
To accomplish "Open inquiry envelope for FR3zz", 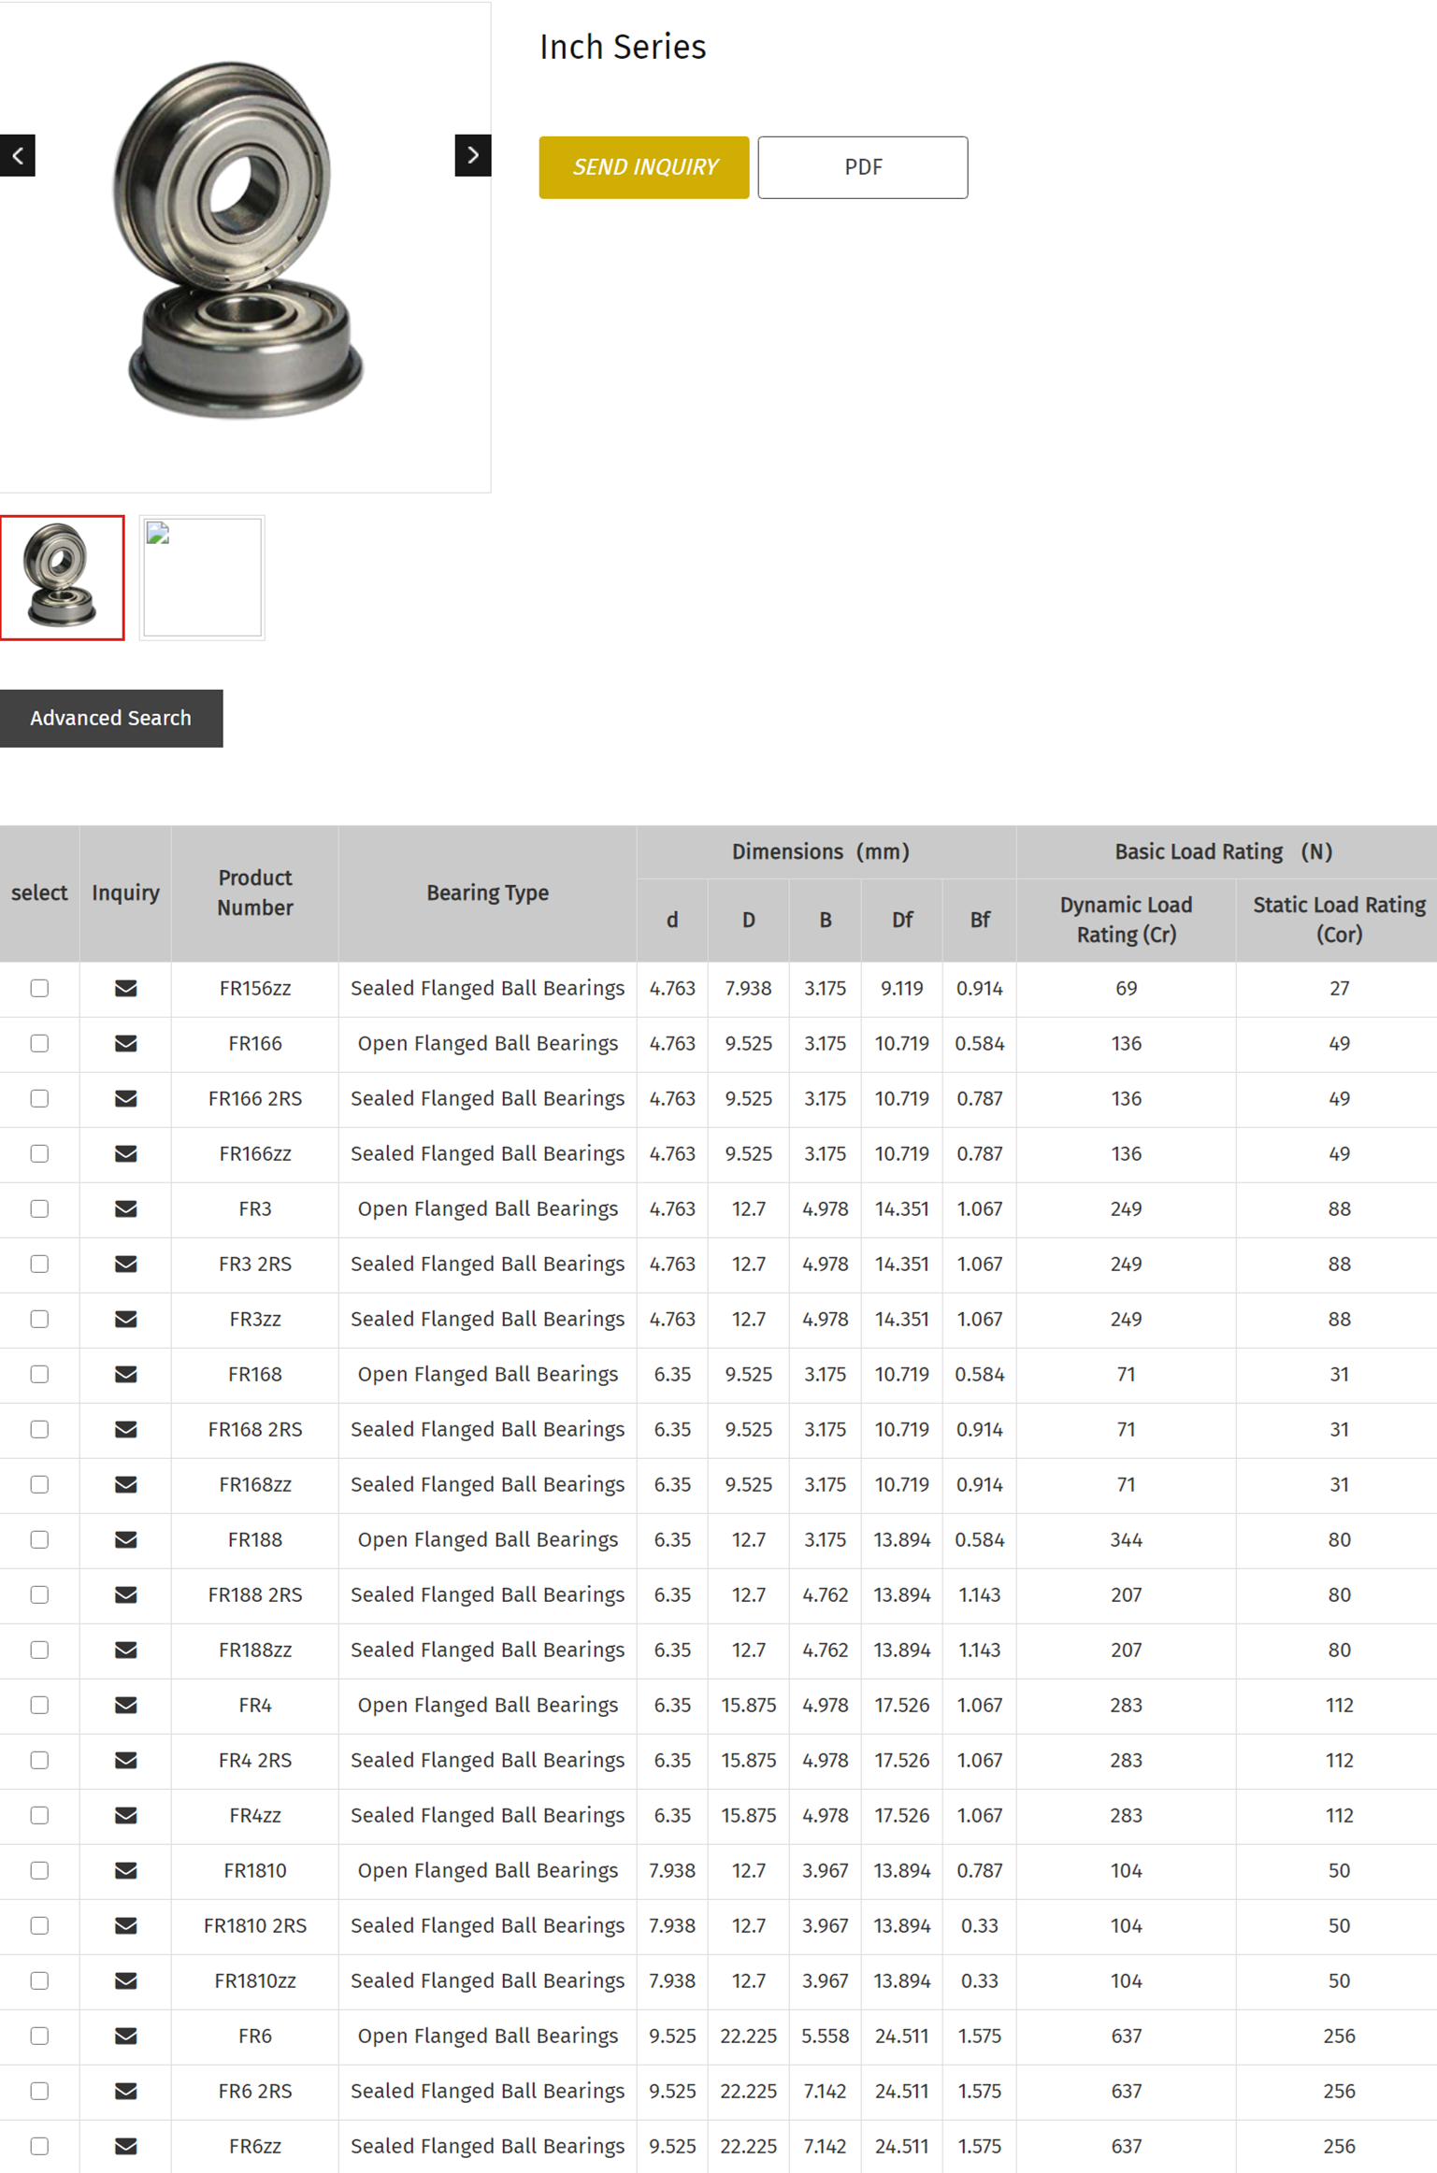I will pyautogui.click(x=125, y=1319).
